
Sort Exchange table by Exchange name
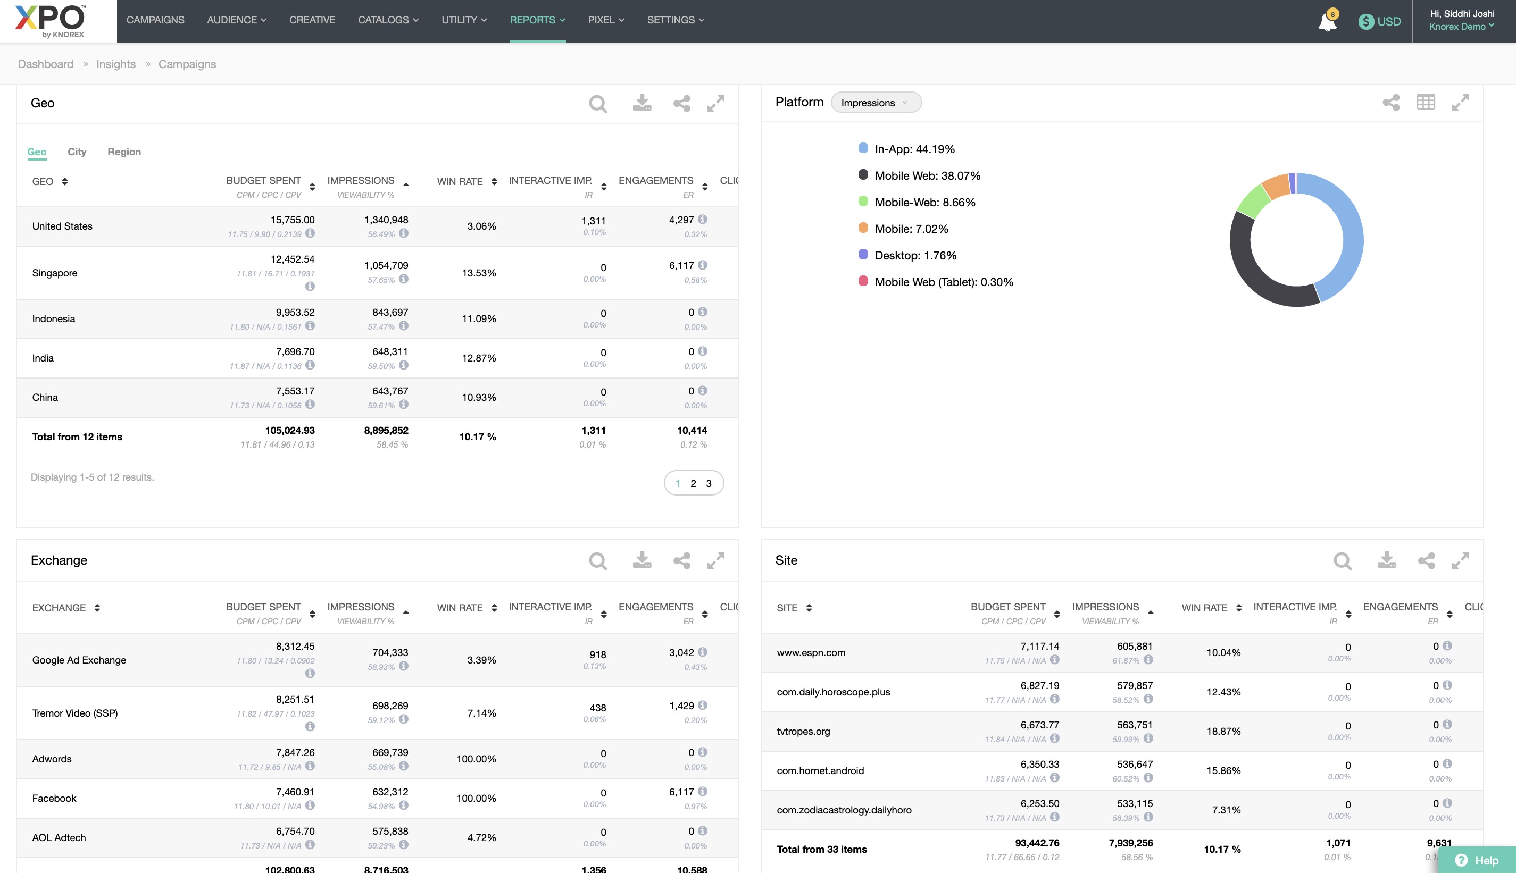point(97,608)
